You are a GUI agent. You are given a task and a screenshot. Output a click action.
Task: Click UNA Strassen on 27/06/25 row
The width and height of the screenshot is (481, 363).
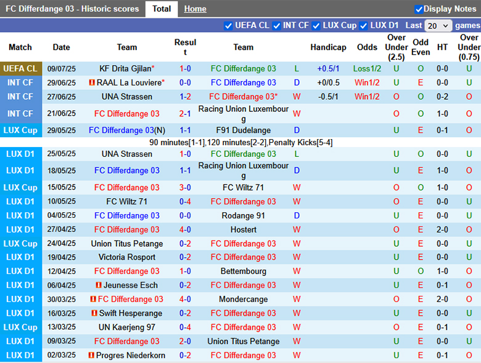(x=126, y=97)
